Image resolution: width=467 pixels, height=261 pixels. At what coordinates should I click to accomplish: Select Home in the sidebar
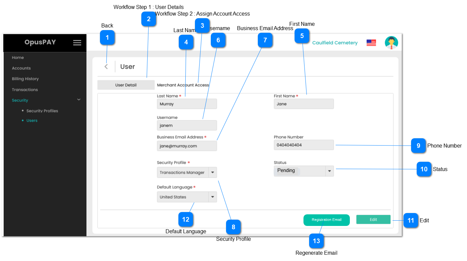point(18,57)
